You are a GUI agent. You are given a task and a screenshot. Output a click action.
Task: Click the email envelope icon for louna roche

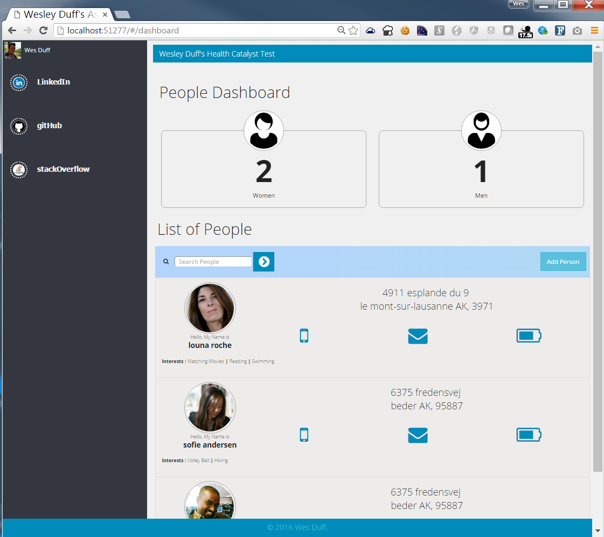point(418,336)
